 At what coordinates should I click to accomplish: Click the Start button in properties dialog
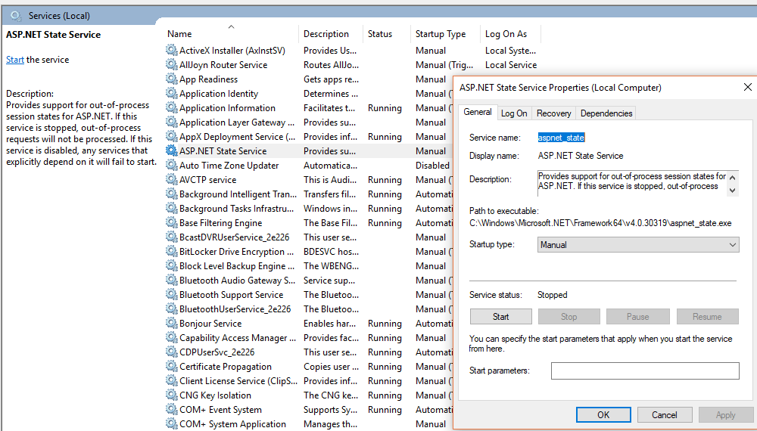click(x=500, y=317)
